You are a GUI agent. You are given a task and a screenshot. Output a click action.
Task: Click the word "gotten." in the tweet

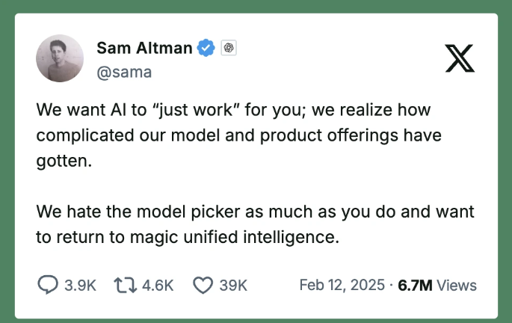click(64, 161)
